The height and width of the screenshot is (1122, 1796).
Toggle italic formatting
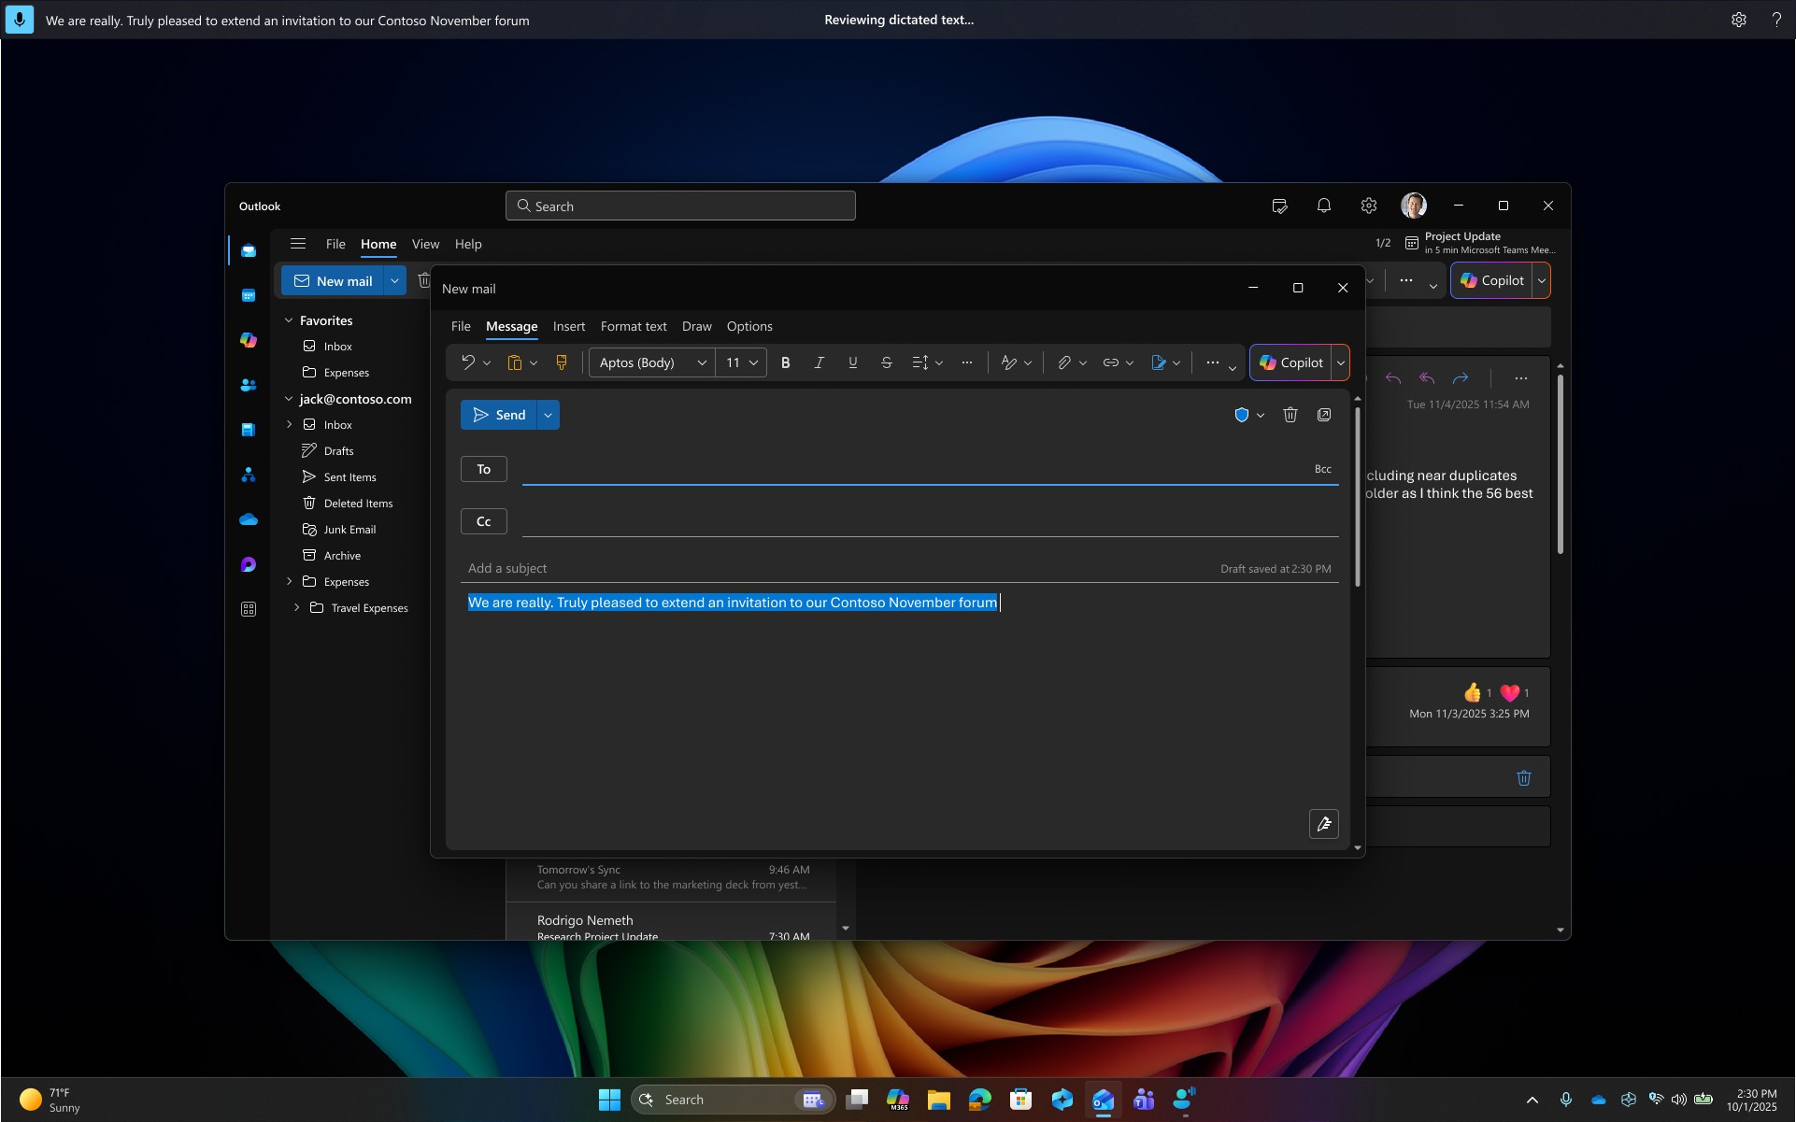point(819,362)
